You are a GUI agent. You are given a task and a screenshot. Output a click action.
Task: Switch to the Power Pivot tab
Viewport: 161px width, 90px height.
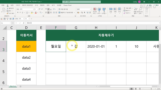67,5
